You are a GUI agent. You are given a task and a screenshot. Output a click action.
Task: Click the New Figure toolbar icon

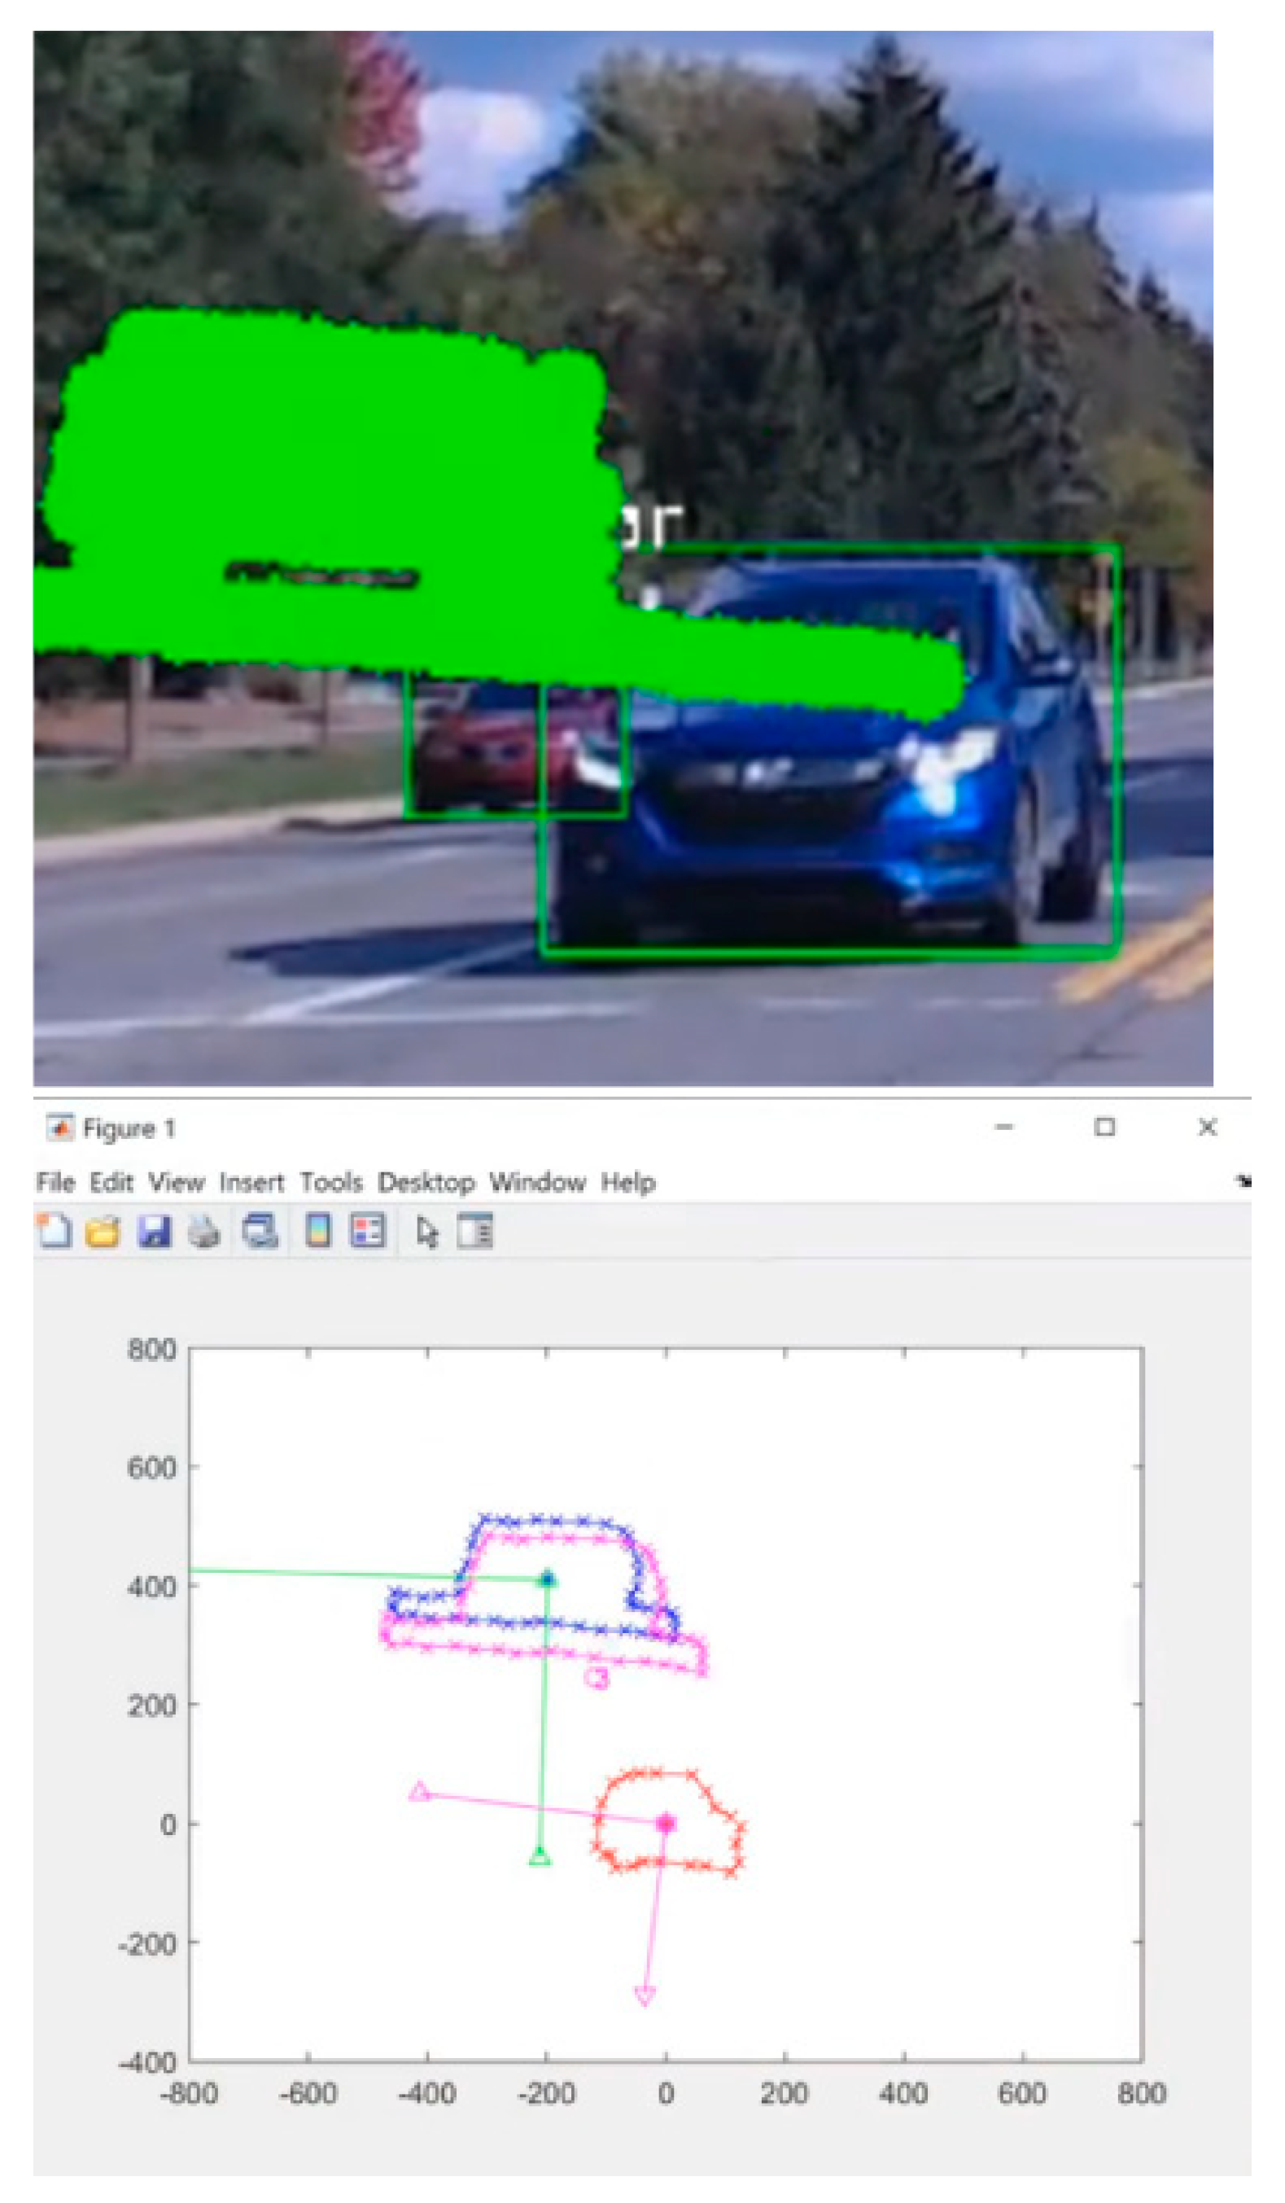[x=55, y=1231]
